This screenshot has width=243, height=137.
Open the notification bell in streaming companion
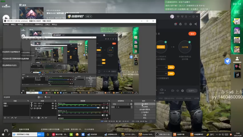[190, 24]
